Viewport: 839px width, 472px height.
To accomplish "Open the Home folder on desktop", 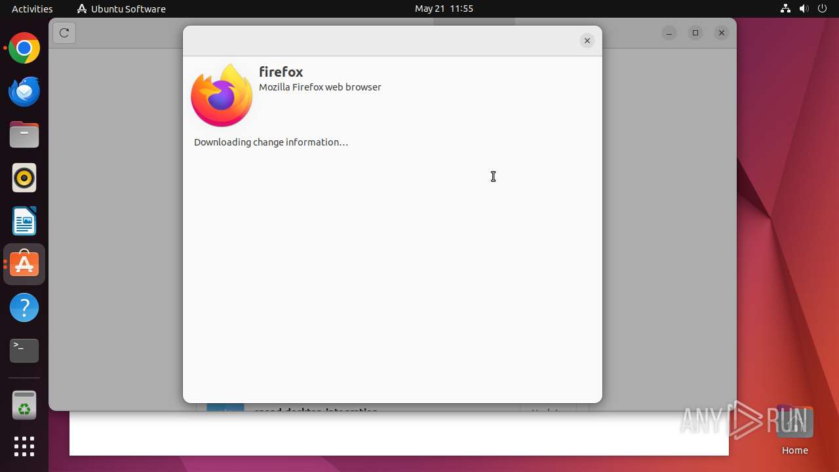I will [x=794, y=430].
